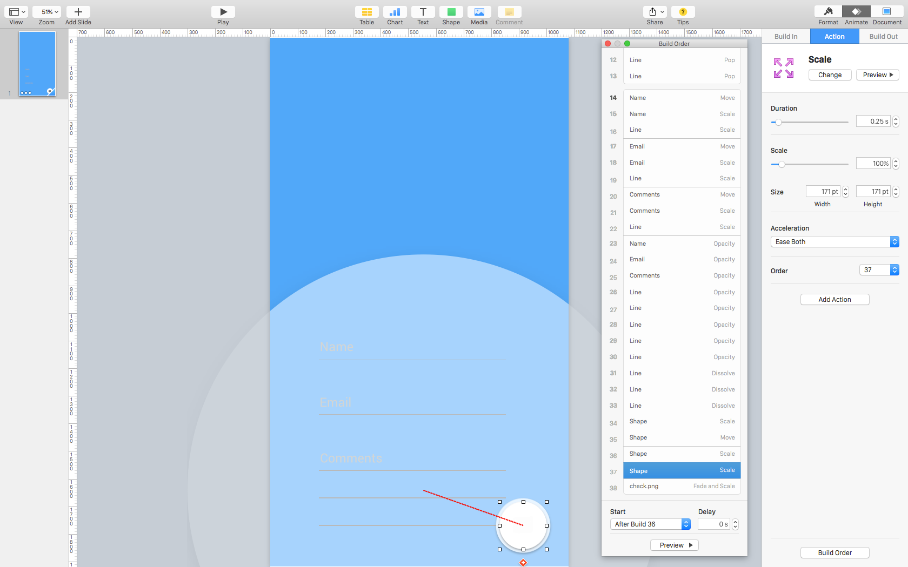Viewport: 908px width, 567px height.
Task: Click Preview in Build Order window
Action: pos(675,545)
